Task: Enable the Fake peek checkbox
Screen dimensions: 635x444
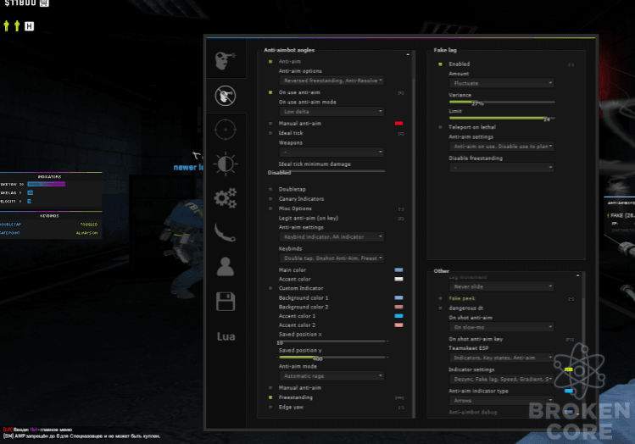Action: click(440, 298)
